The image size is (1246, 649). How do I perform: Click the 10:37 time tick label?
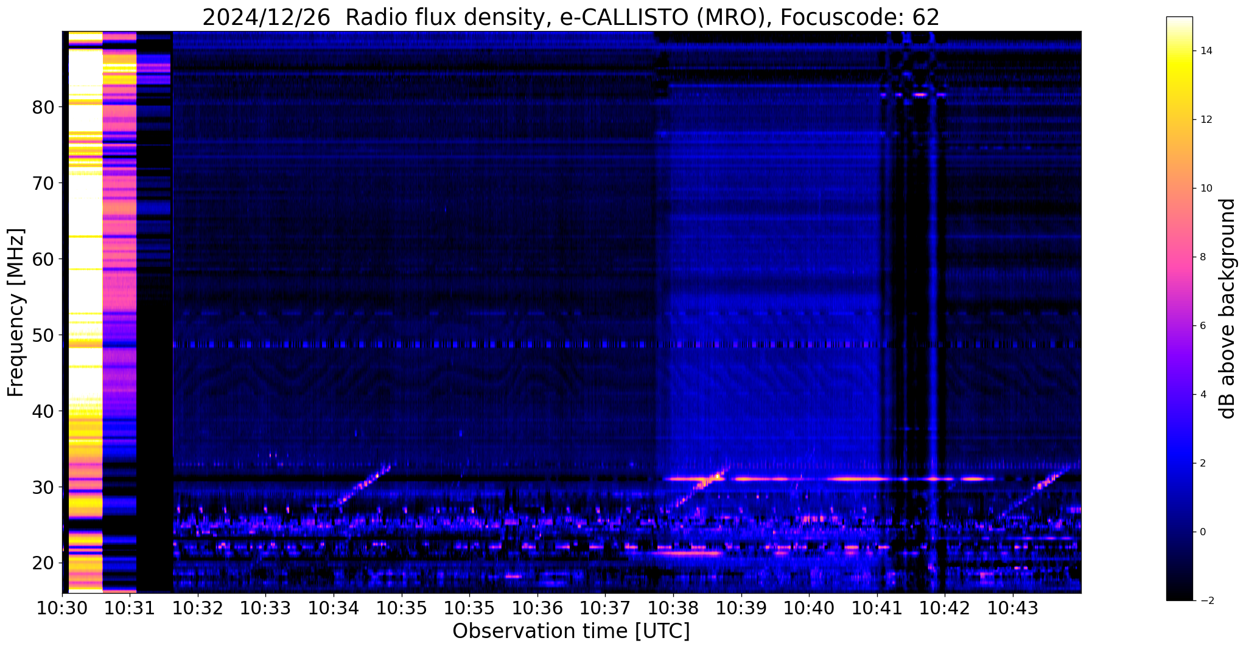pos(605,608)
